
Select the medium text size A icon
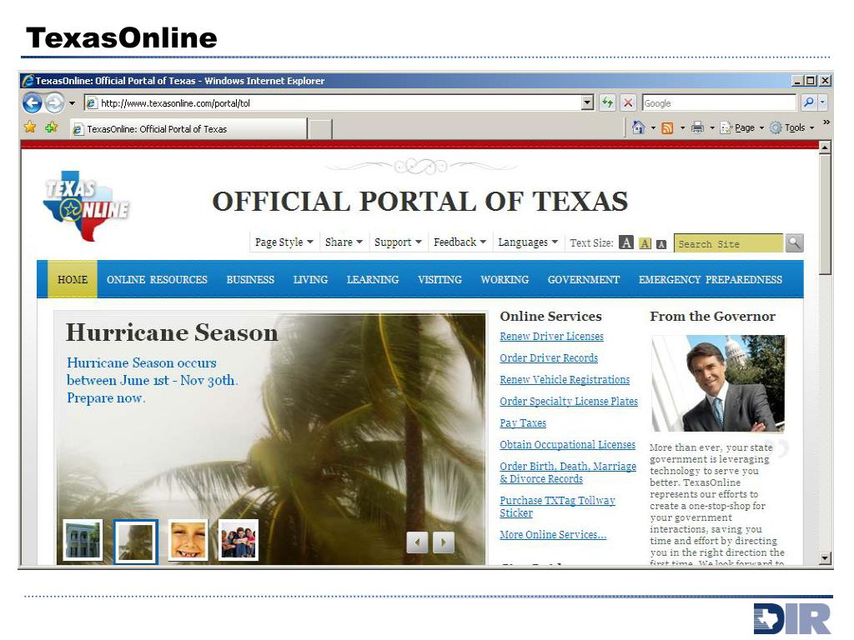point(645,244)
